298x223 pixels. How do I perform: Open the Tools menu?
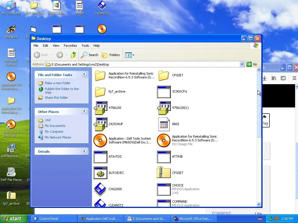coord(85,46)
